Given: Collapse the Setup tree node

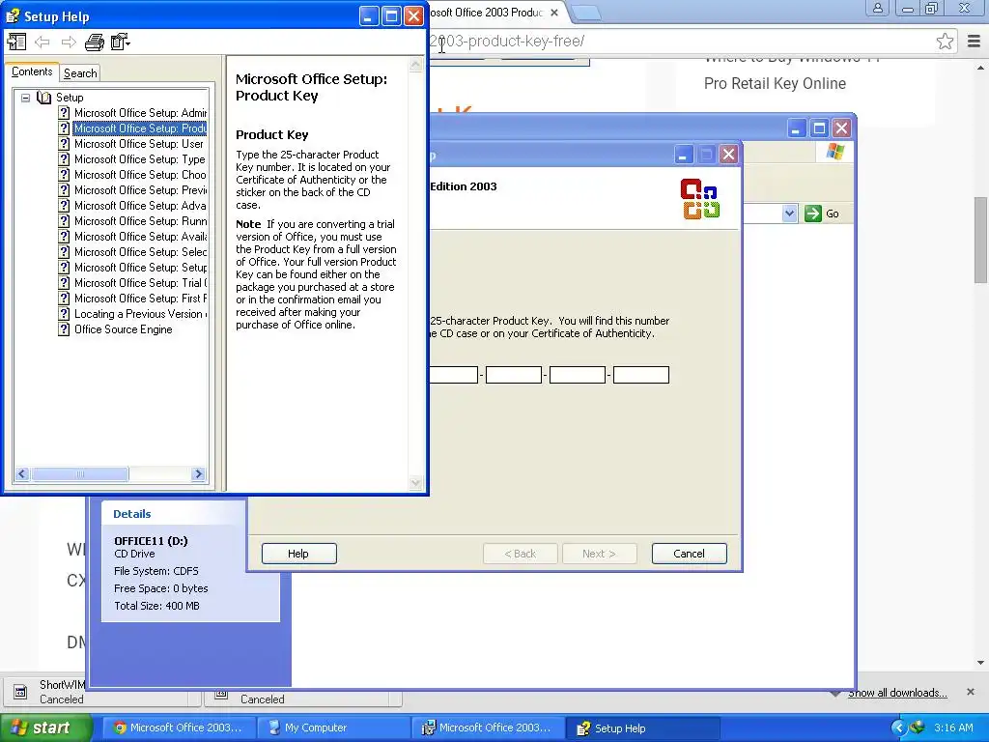Looking at the screenshot, I should tap(25, 98).
